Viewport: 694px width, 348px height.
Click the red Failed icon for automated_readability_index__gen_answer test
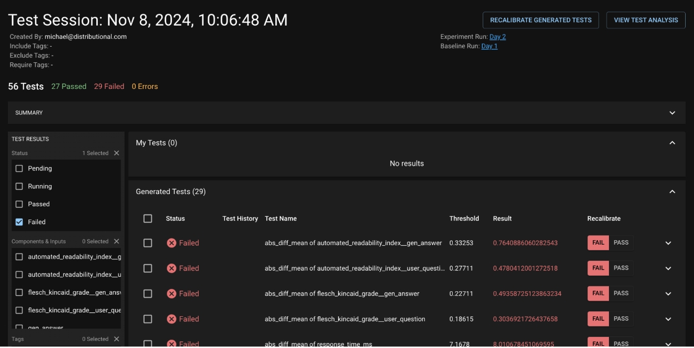(x=171, y=243)
